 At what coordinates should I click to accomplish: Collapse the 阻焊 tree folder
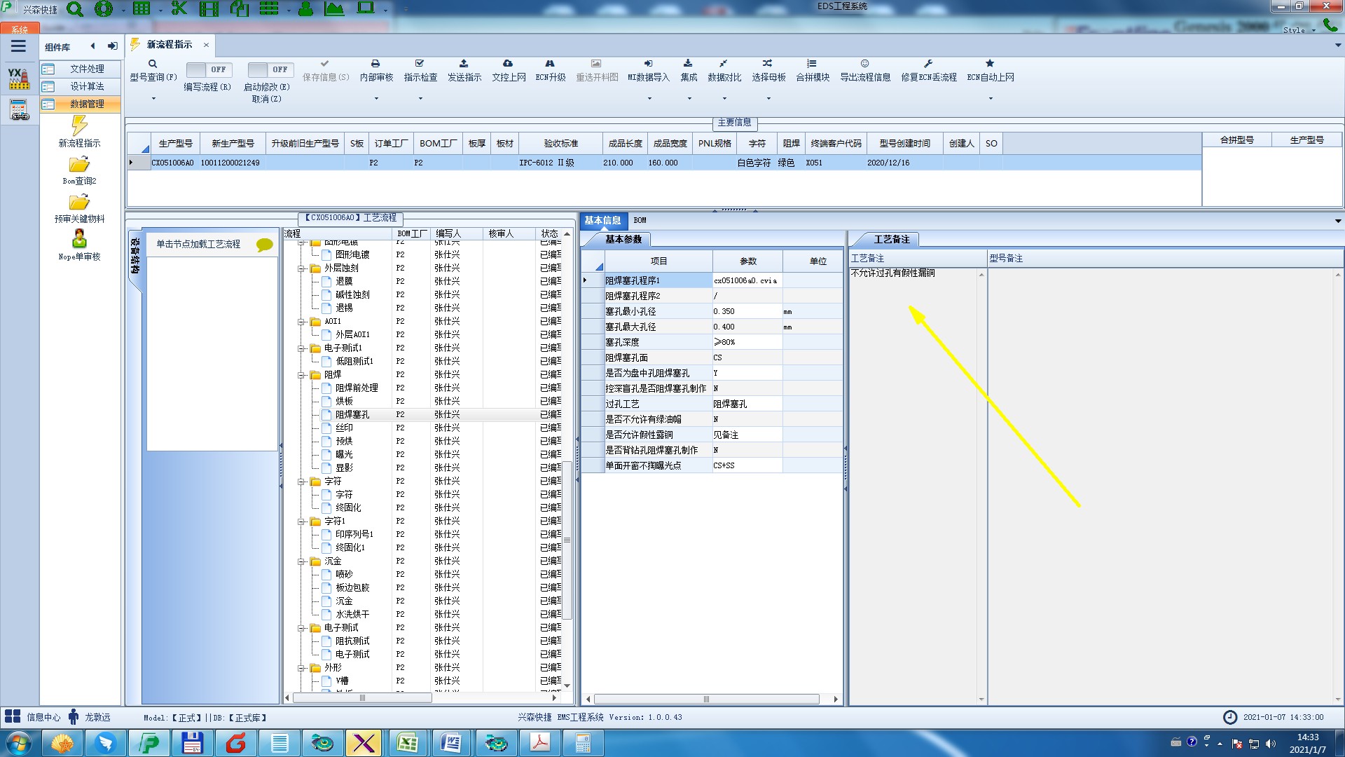(x=302, y=375)
